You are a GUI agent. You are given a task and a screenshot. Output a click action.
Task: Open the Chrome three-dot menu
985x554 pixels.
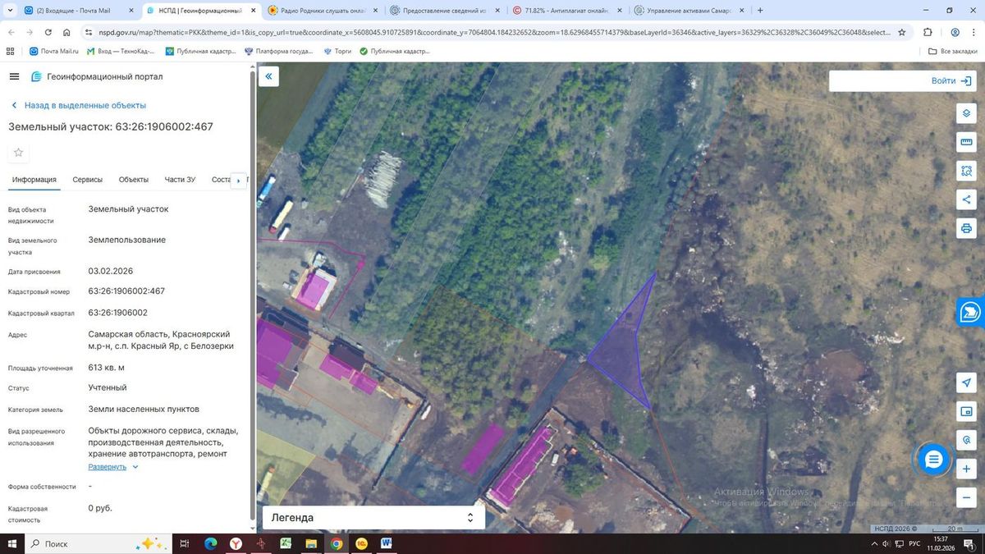pos(974,32)
